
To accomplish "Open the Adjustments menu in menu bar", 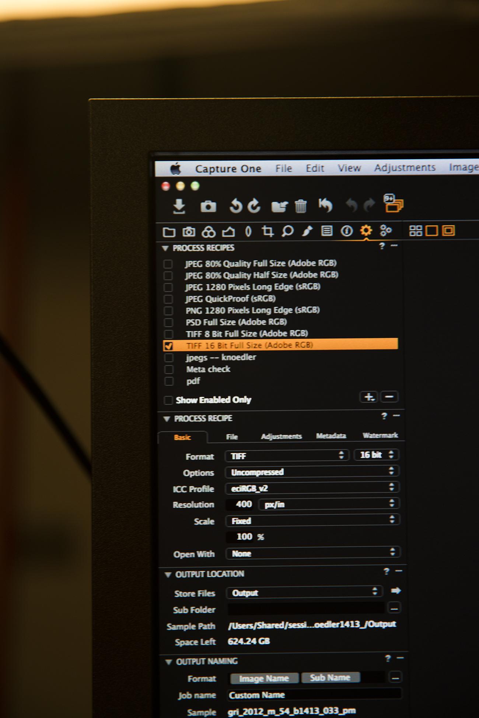I will tap(405, 168).
